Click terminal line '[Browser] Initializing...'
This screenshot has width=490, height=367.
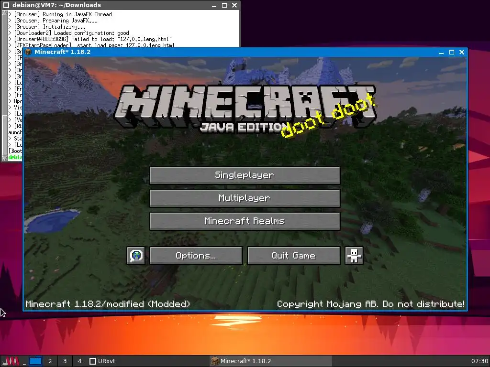click(50, 27)
